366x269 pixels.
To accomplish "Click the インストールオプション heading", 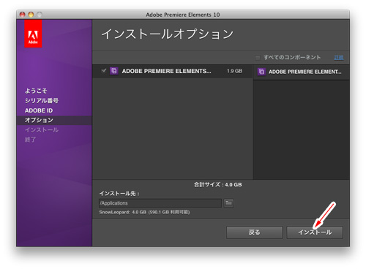I will (168, 34).
